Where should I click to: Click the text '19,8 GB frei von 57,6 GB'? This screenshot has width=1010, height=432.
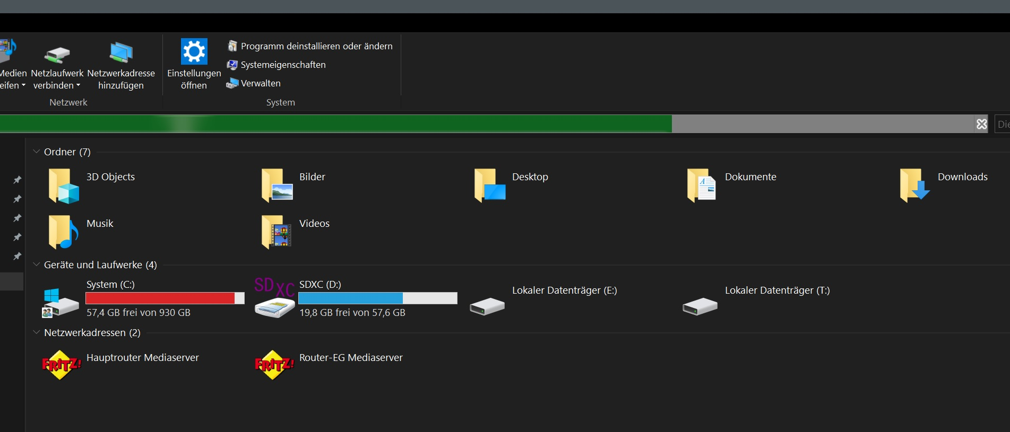tap(352, 313)
